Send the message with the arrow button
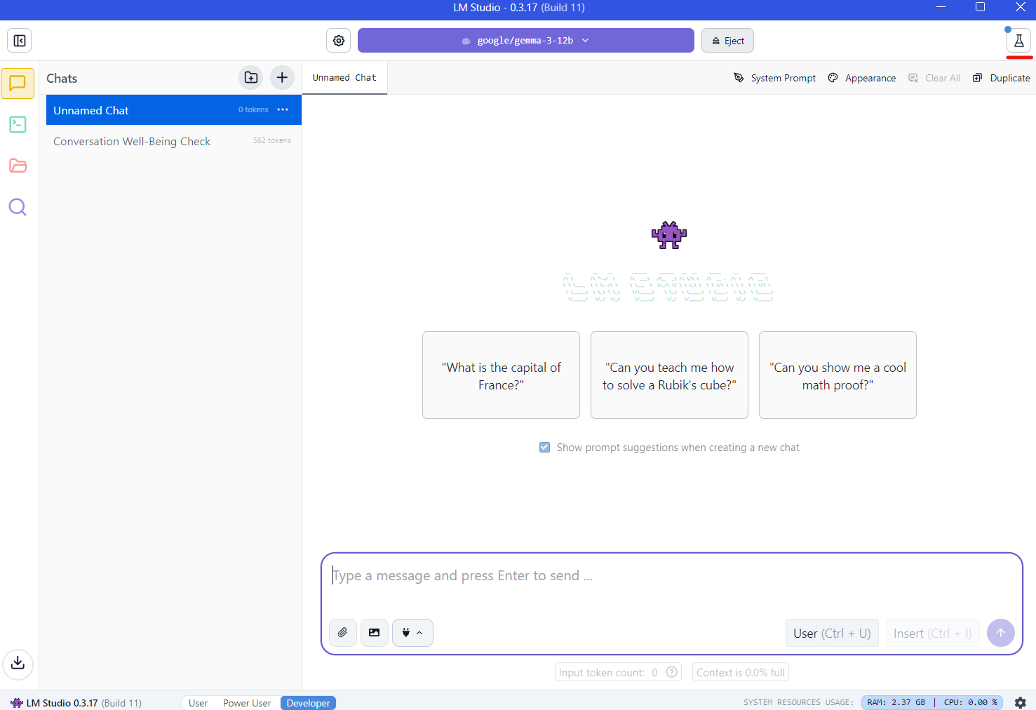The height and width of the screenshot is (710, 1036). [1001, 633]
